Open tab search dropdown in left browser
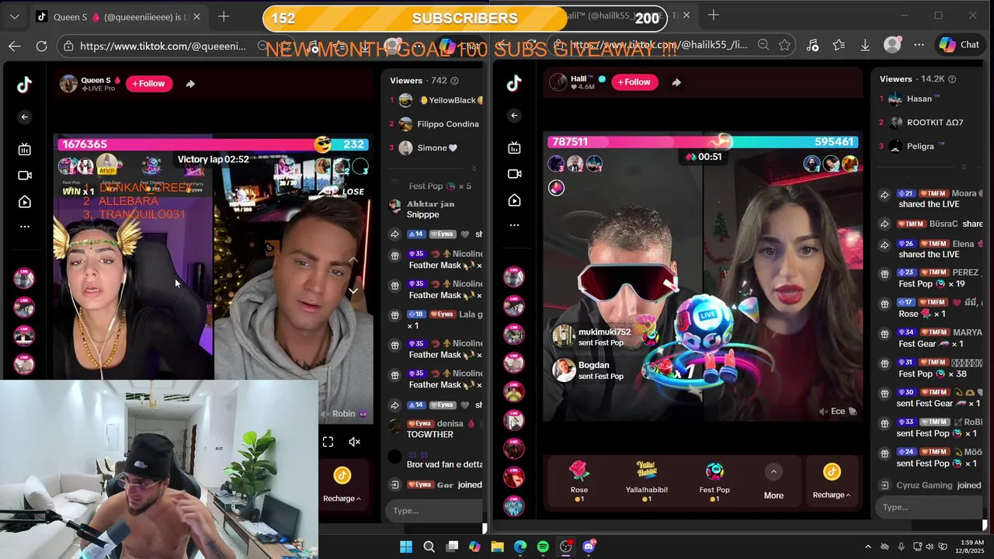Viewport: 994px width, 559px height. coord(15,16)
